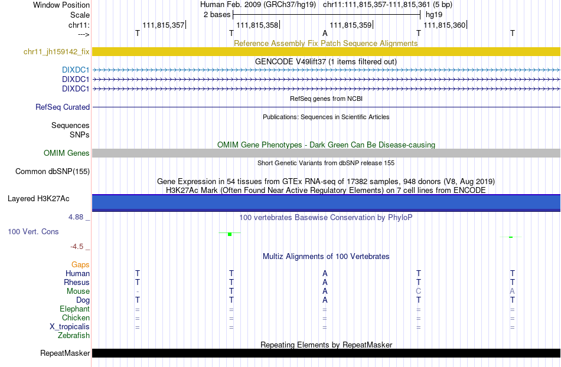Viewport: 561px width, 367px height.
Task: Click the chr11_jh159142_fix track label
Action: tap(56, 52)
